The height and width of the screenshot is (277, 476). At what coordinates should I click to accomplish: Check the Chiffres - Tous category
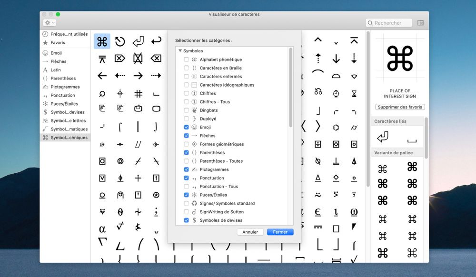(x=187, y=102)
